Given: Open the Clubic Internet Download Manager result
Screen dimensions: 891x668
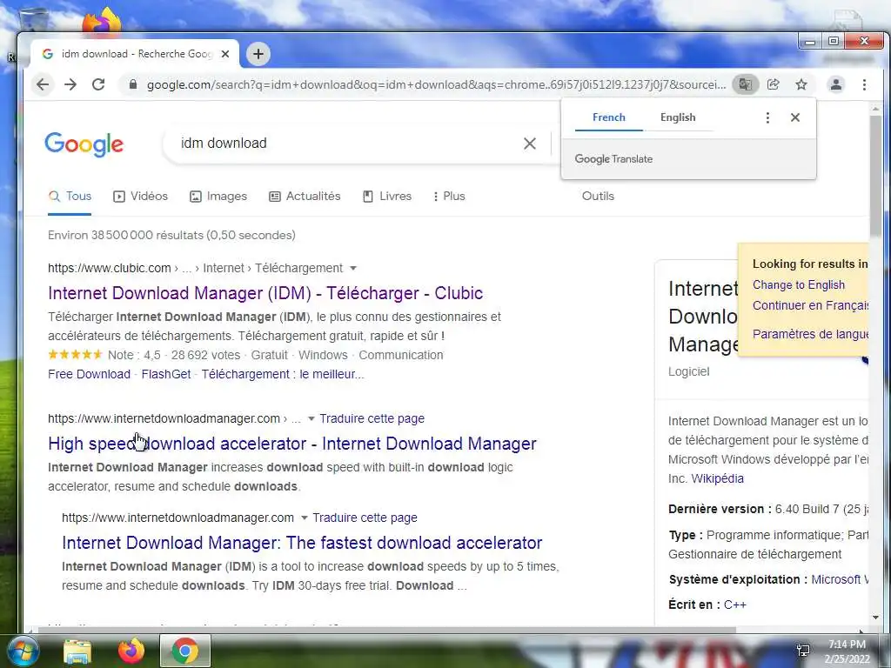Looking at the screenshot, I should [265, 293].
